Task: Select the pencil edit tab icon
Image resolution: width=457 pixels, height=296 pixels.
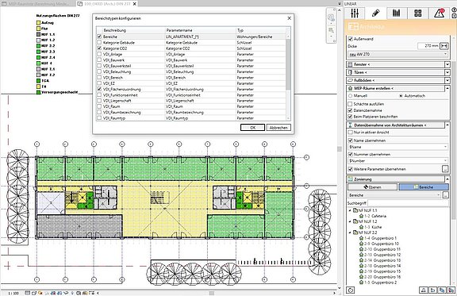Action: tap(375, 13)
